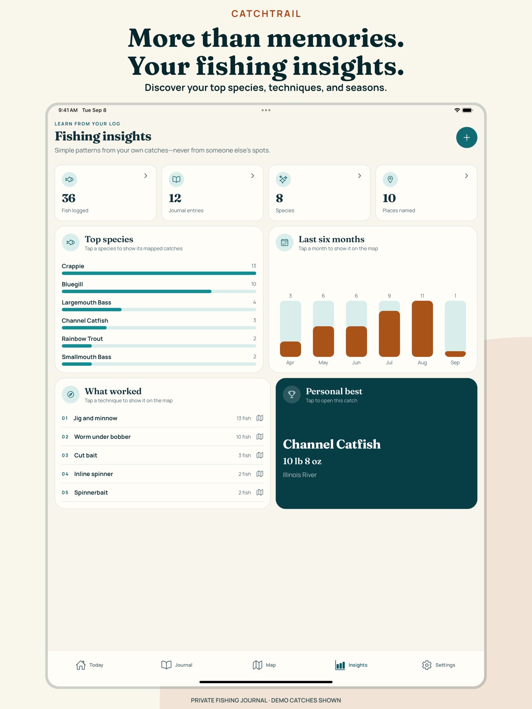The image size is (532, 709).
Task: Click the Wi-Fi status icon
Action: 457,110
